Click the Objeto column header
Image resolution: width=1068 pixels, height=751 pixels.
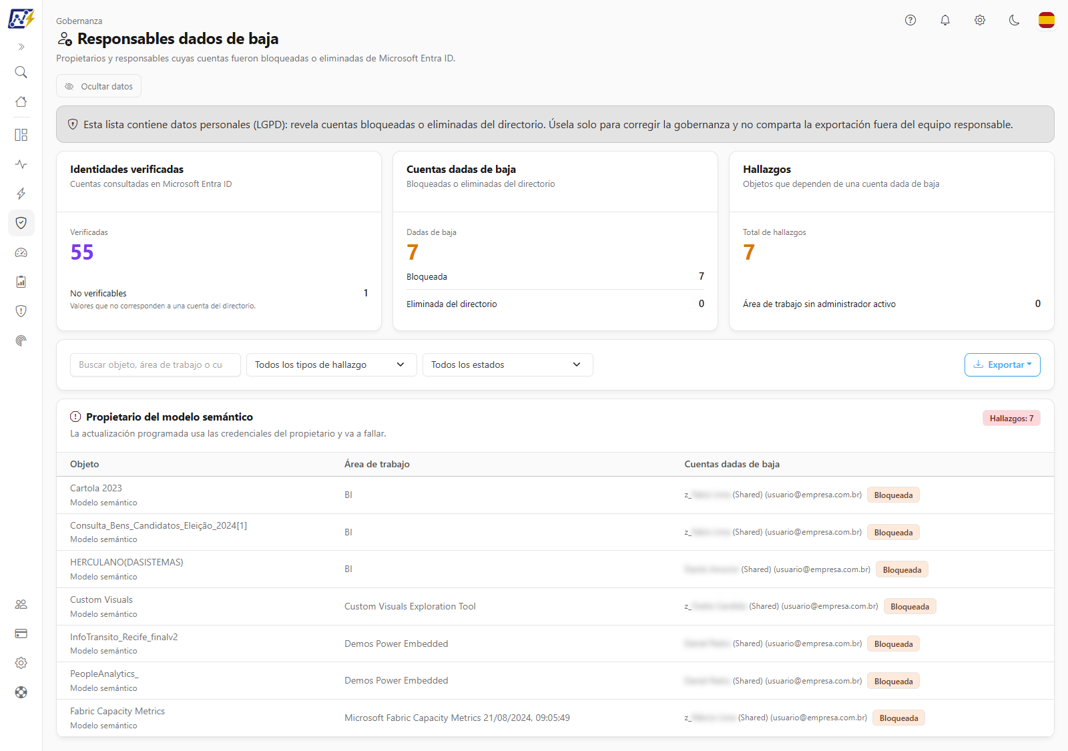pyautogui.click(x=85, y=465)
